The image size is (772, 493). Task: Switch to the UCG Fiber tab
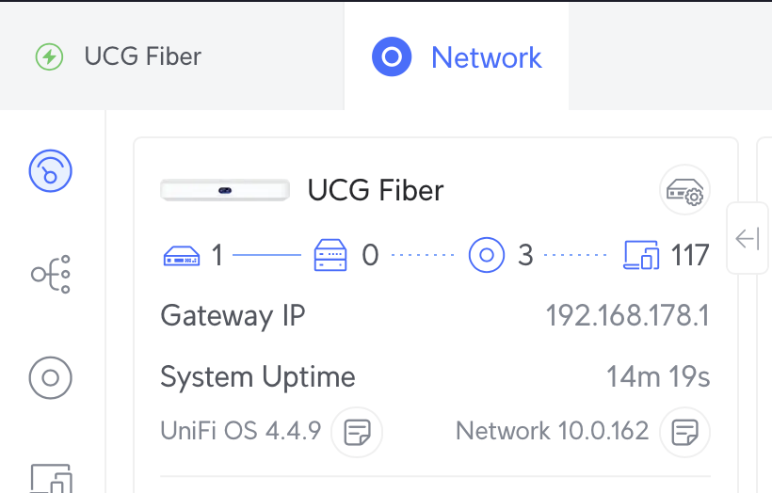coord(119,56)
